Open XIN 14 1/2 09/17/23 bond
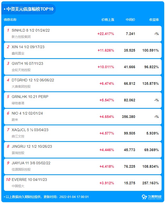The width and height of the screenshot is (165, 203). pos(83,50)
